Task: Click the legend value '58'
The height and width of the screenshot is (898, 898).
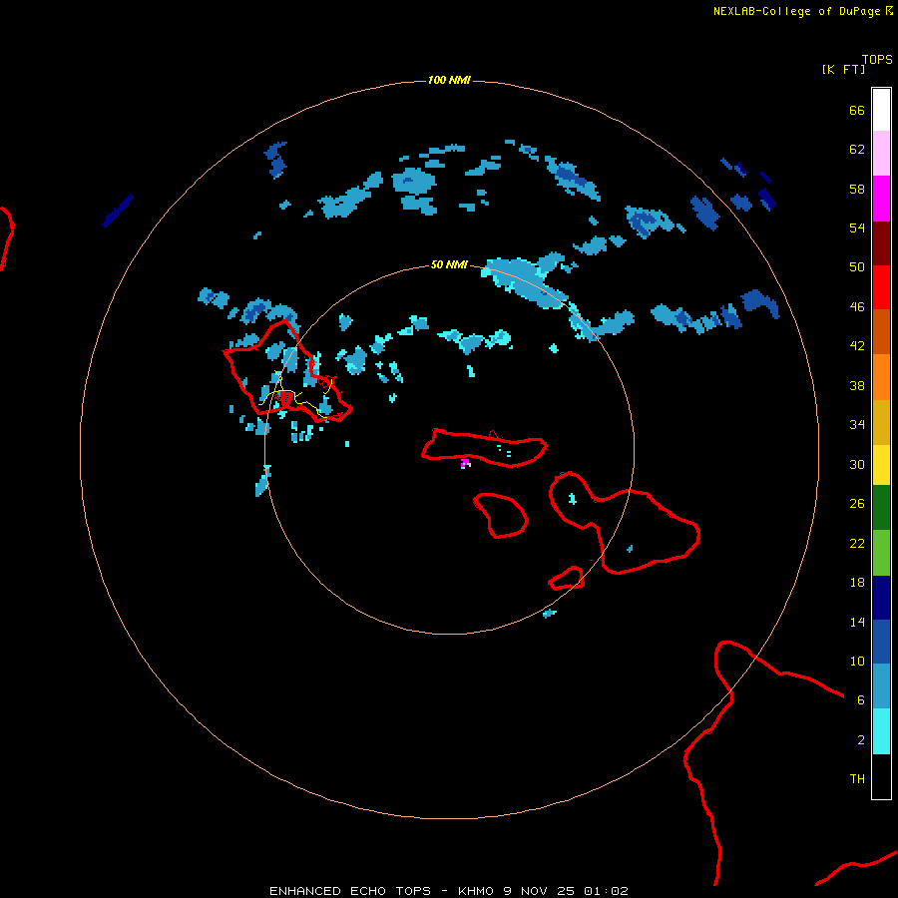Action: [x=857, y=189]
